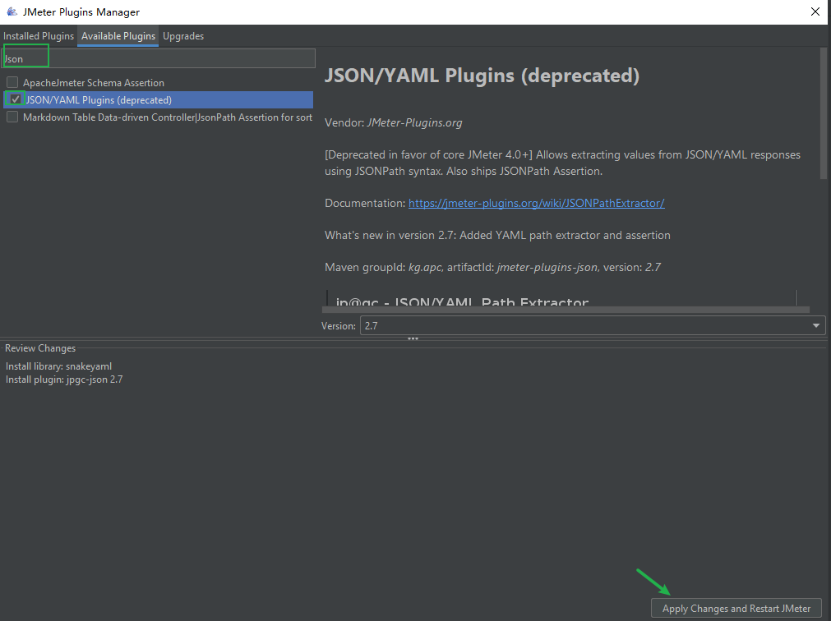831x621 pixels.
Task: Click the horizontal scrollbar under the description
Action: pyautogui.click(x=566, y=310)
